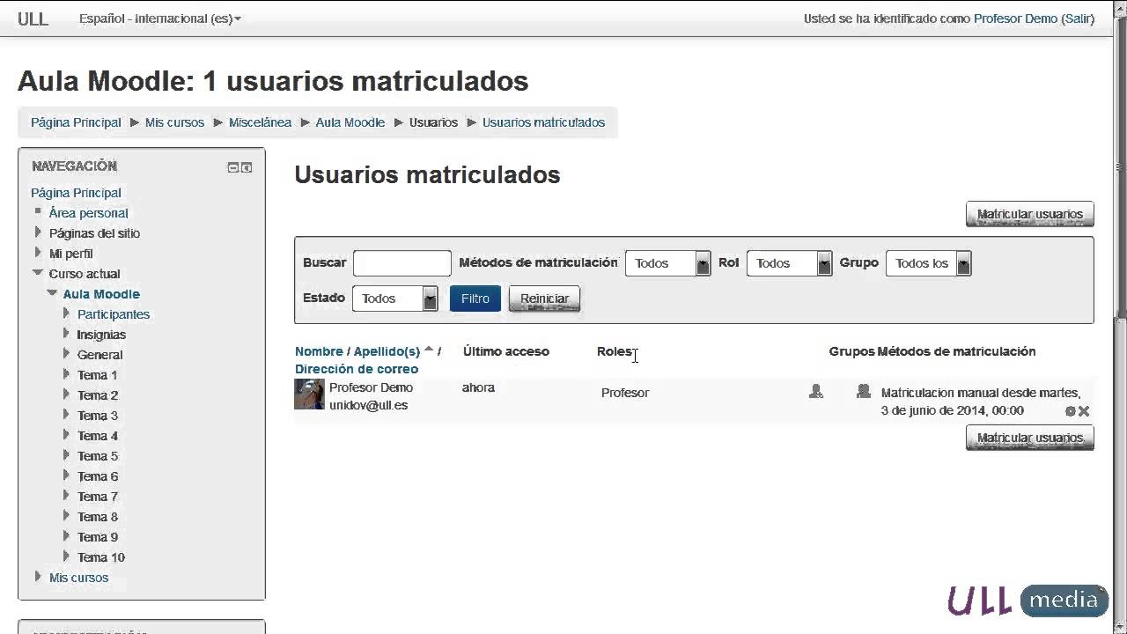Select Tema 5 in the navigation tree

[98, 456]
